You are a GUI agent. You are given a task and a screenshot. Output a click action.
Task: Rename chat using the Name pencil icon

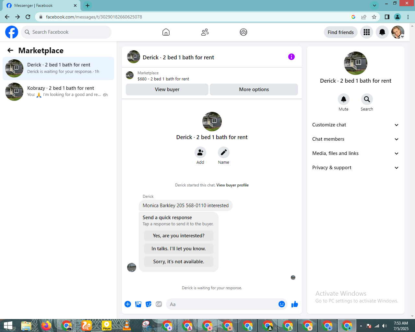pyautogui.click(x=224, y=152)
